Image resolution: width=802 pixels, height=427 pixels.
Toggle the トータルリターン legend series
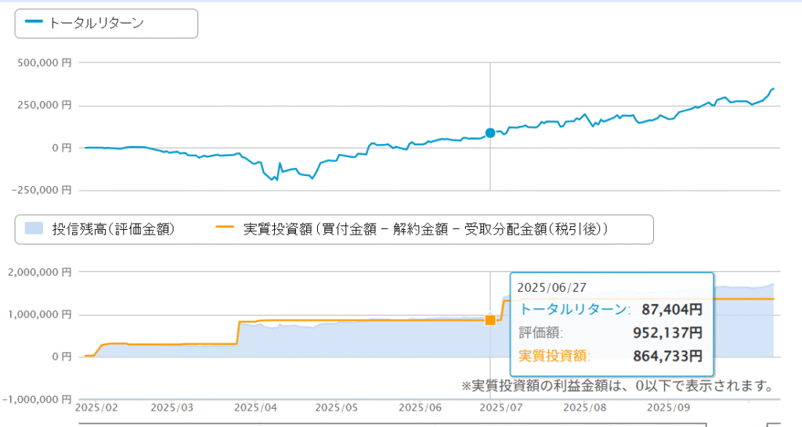(96, 23)
